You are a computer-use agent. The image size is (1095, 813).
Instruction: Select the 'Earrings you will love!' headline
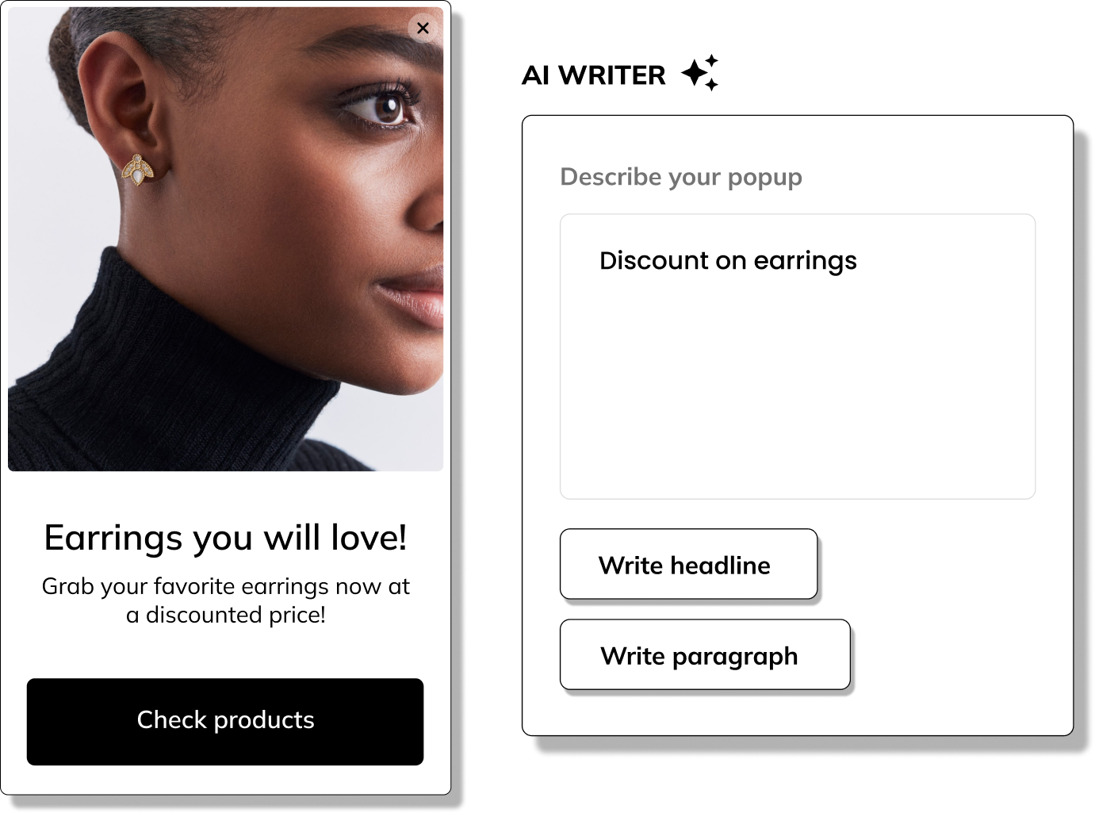tap(225, 538)
